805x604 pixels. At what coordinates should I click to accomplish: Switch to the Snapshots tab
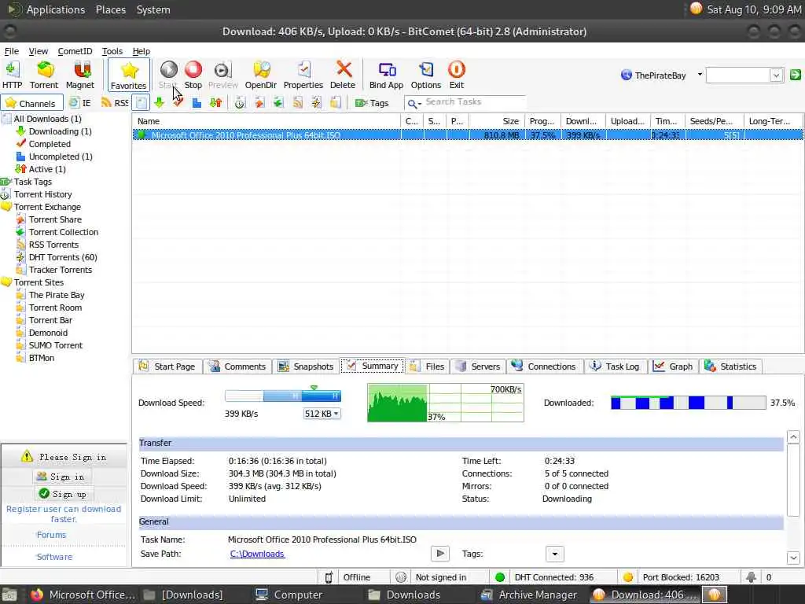(x=306, y=366)
